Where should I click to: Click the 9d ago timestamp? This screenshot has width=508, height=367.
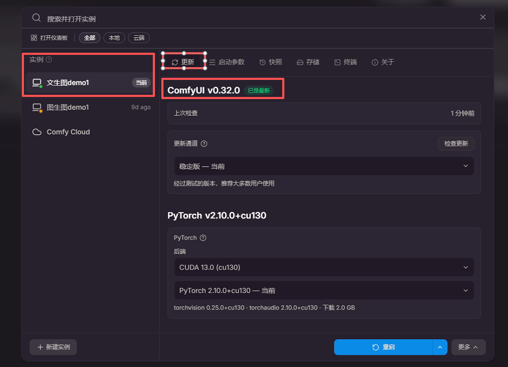141,107
